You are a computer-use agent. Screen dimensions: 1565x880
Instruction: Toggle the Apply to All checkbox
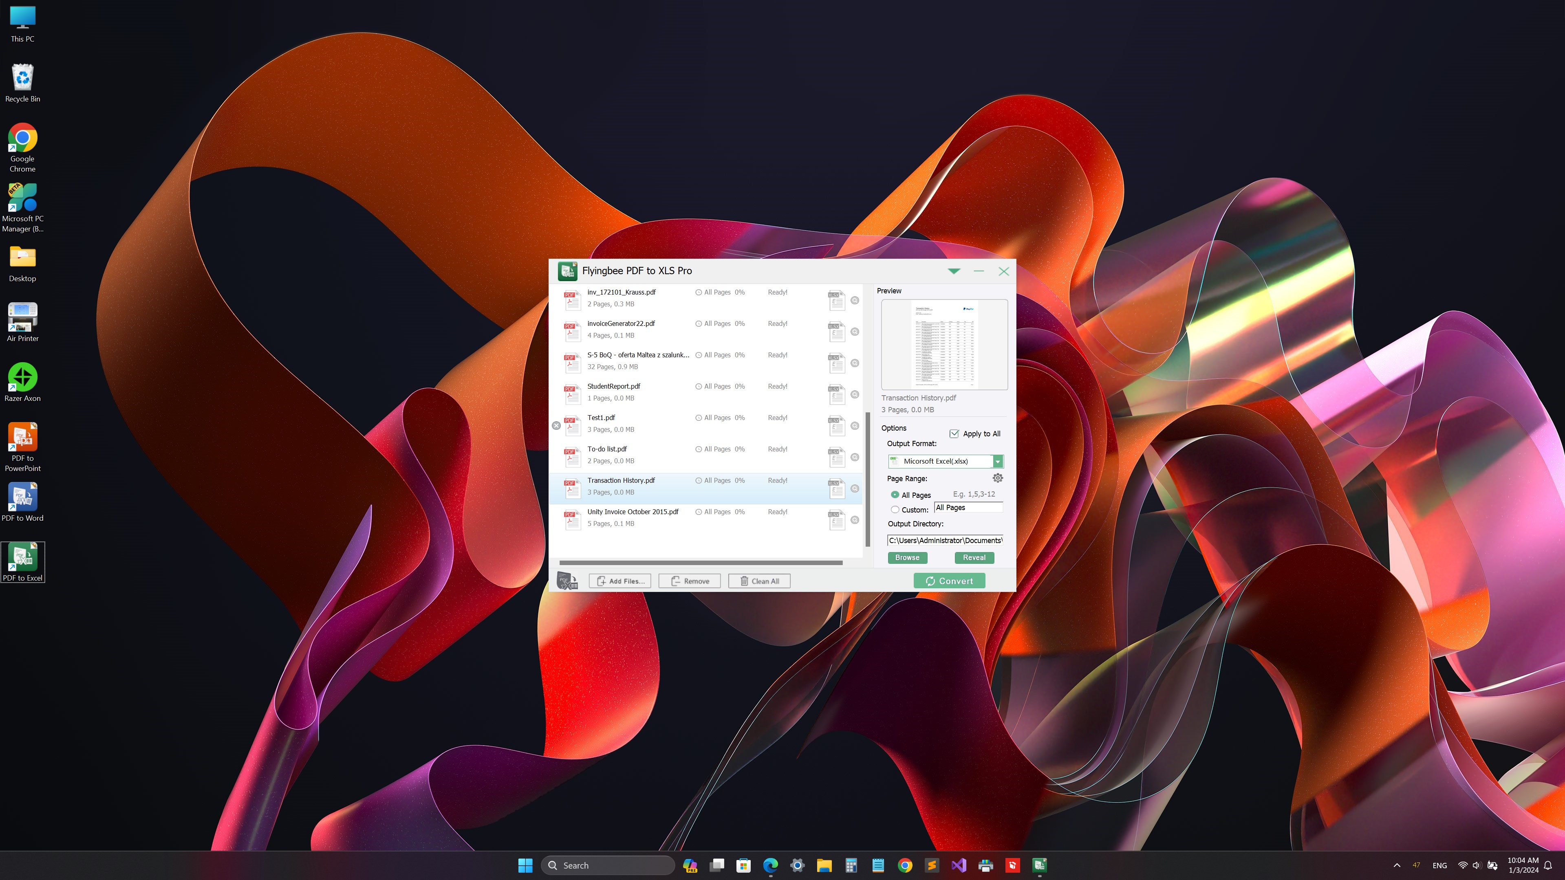click(x=954, y=433)
